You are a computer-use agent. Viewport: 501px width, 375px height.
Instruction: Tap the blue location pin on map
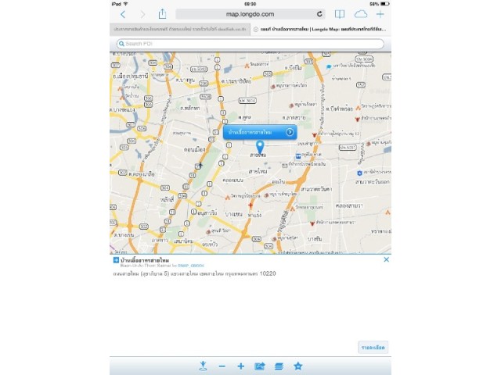pyautogui.click(x=260, y=148)
